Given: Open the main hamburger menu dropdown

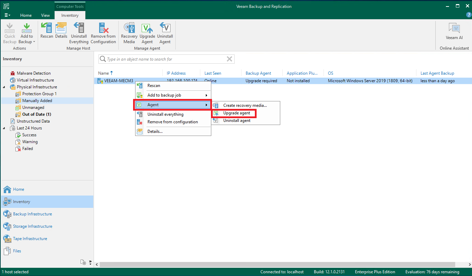Looking at the screenshot, I should [x=7, y=15].
